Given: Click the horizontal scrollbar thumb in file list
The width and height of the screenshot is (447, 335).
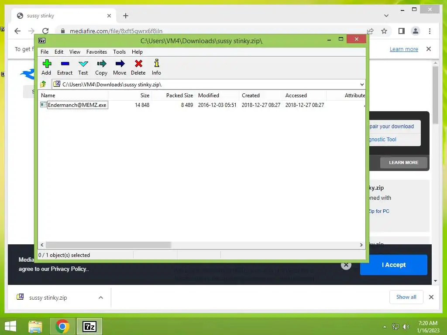Looking at the screenshot, I should 108,245.
